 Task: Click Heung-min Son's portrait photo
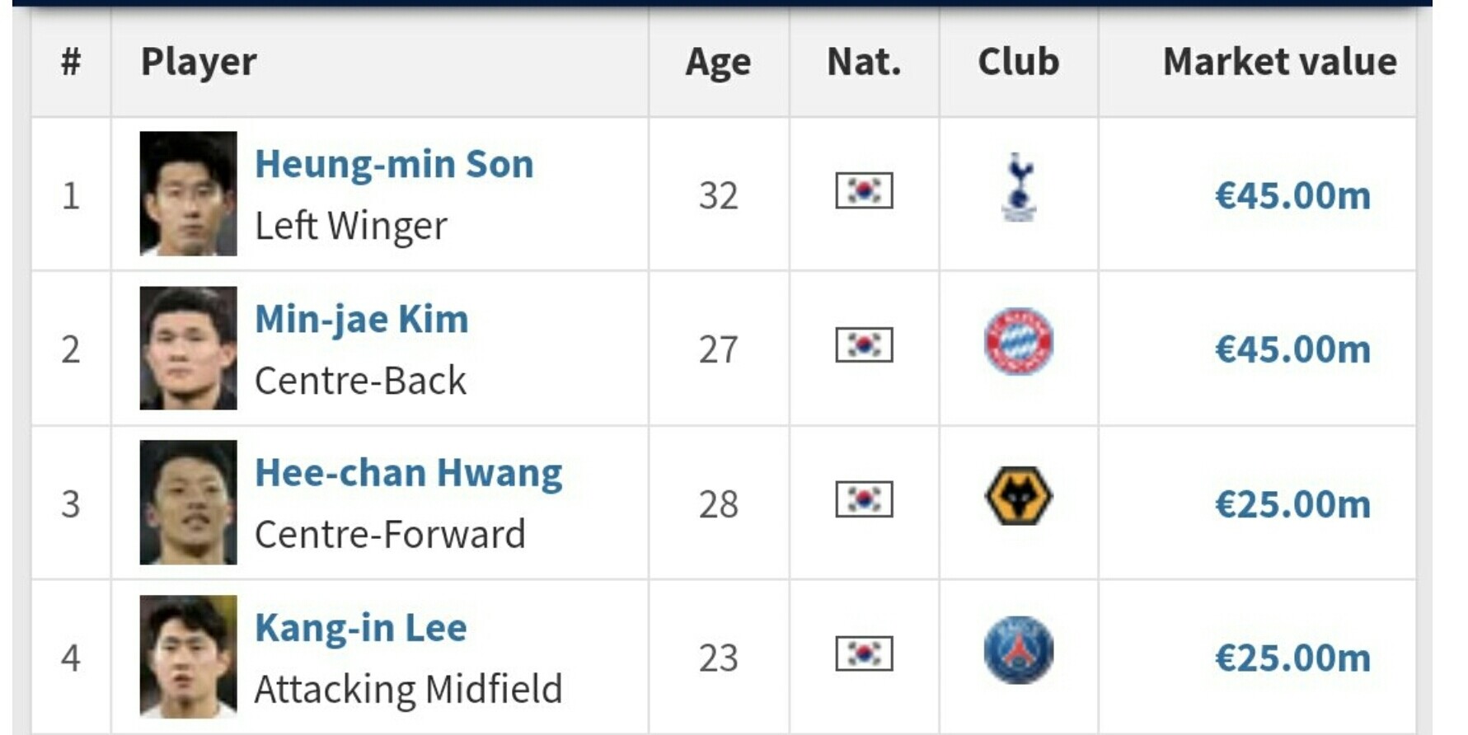[x=189, y=194]
